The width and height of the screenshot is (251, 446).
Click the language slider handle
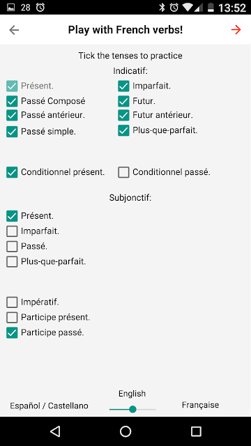[132, 409]
